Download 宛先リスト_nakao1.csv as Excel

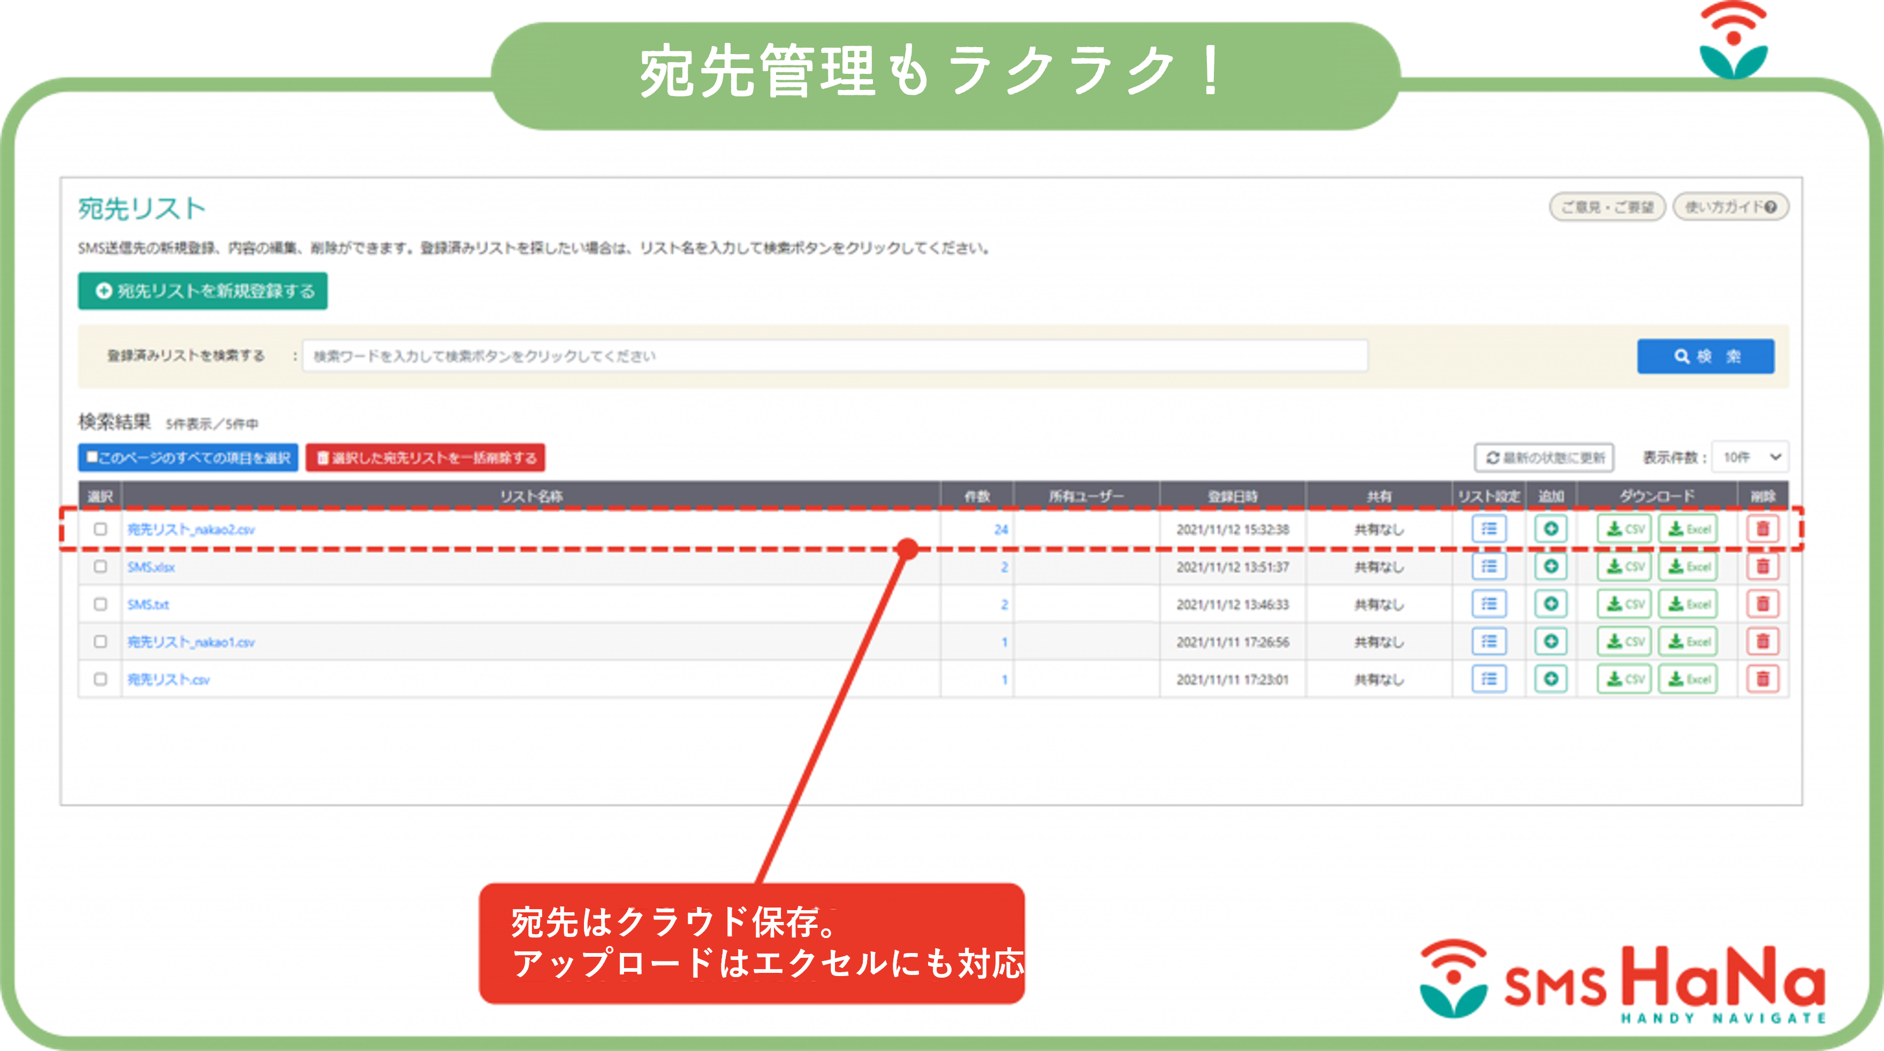[x=1688, y=641]
